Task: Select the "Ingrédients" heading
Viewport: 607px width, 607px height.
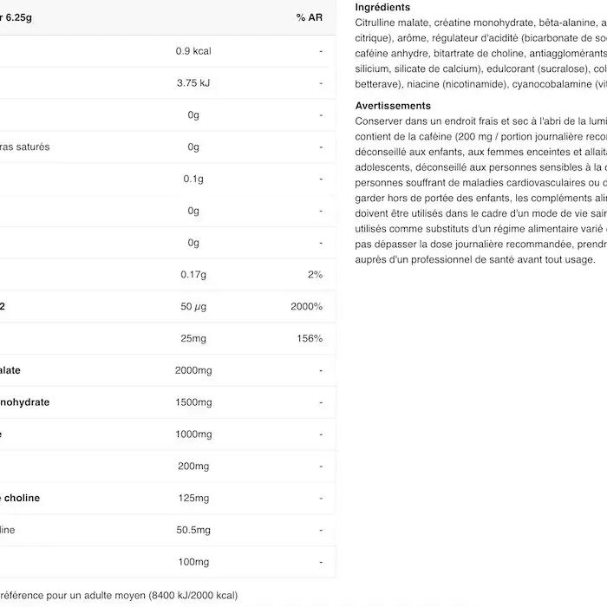Action: [382, 7]
